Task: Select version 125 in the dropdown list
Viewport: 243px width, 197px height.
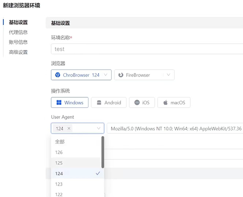Action: (76, 163)
